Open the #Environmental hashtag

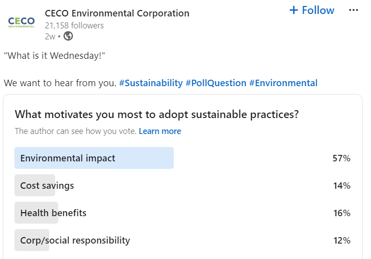(x=283, y=83)
